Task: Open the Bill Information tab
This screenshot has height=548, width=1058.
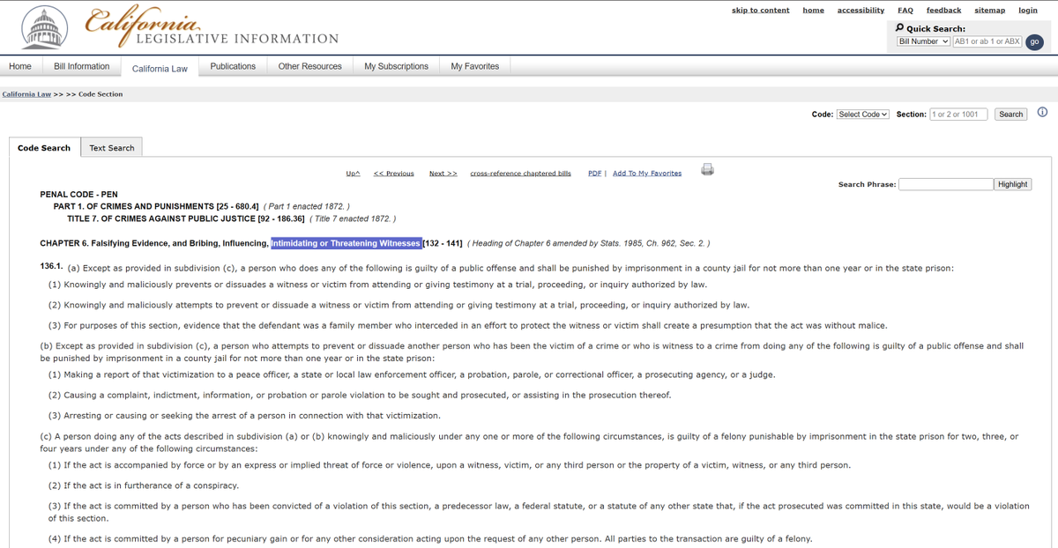Action: click(82, 66)
